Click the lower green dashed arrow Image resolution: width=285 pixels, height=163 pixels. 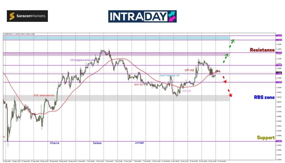(225, 58)
